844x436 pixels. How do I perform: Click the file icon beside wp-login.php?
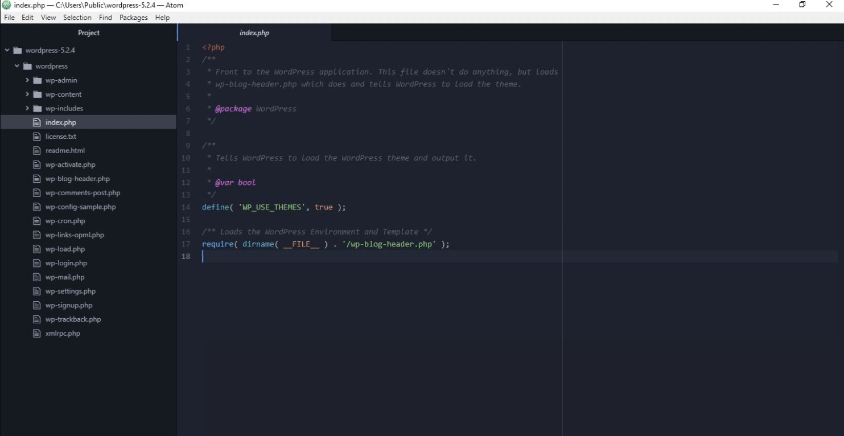tap(36, 262)
